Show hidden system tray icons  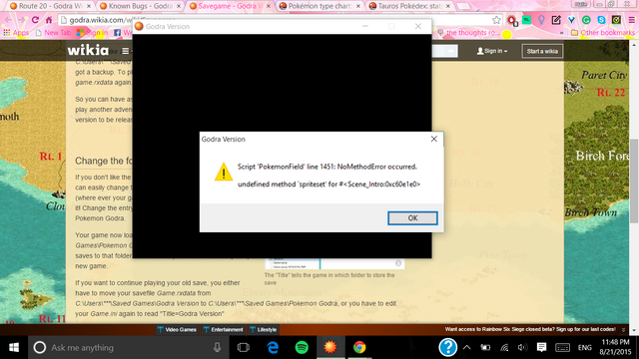tap(467, 347)
